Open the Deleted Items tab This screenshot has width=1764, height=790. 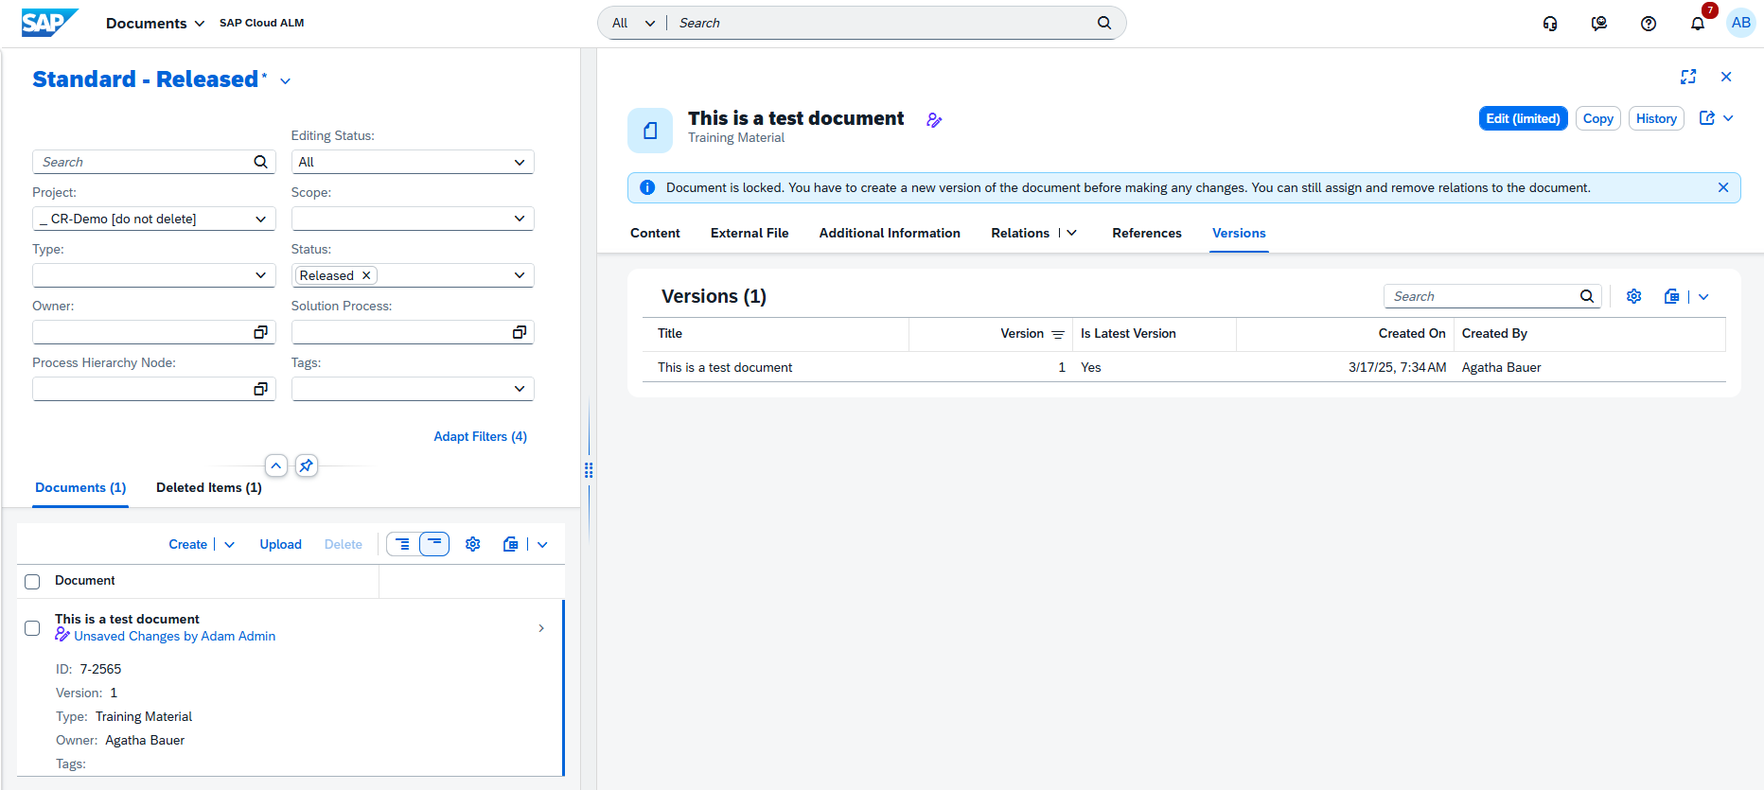tap(208, 487)
